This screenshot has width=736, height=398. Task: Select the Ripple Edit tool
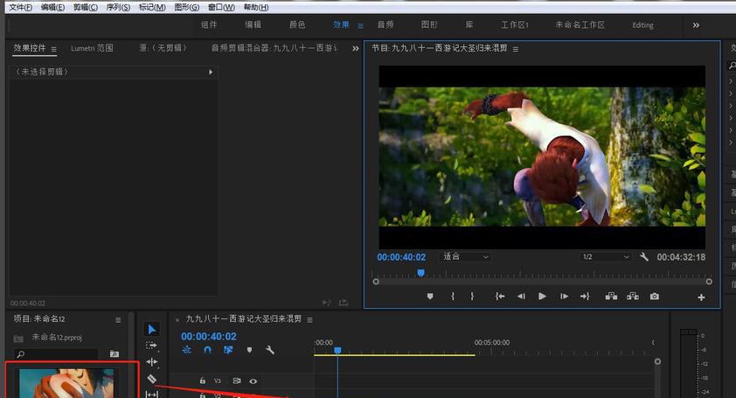151,362
